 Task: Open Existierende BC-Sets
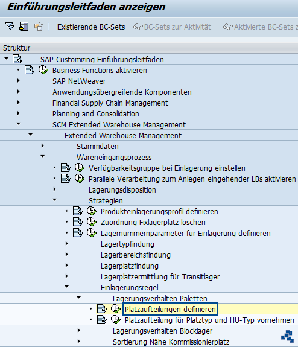click(91, 27)
